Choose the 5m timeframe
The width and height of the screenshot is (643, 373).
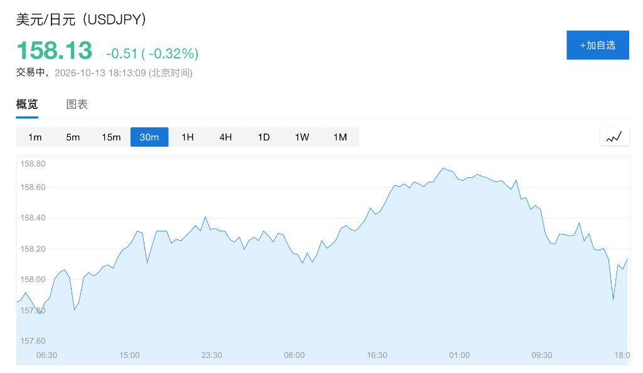click(x=73, y=137)
